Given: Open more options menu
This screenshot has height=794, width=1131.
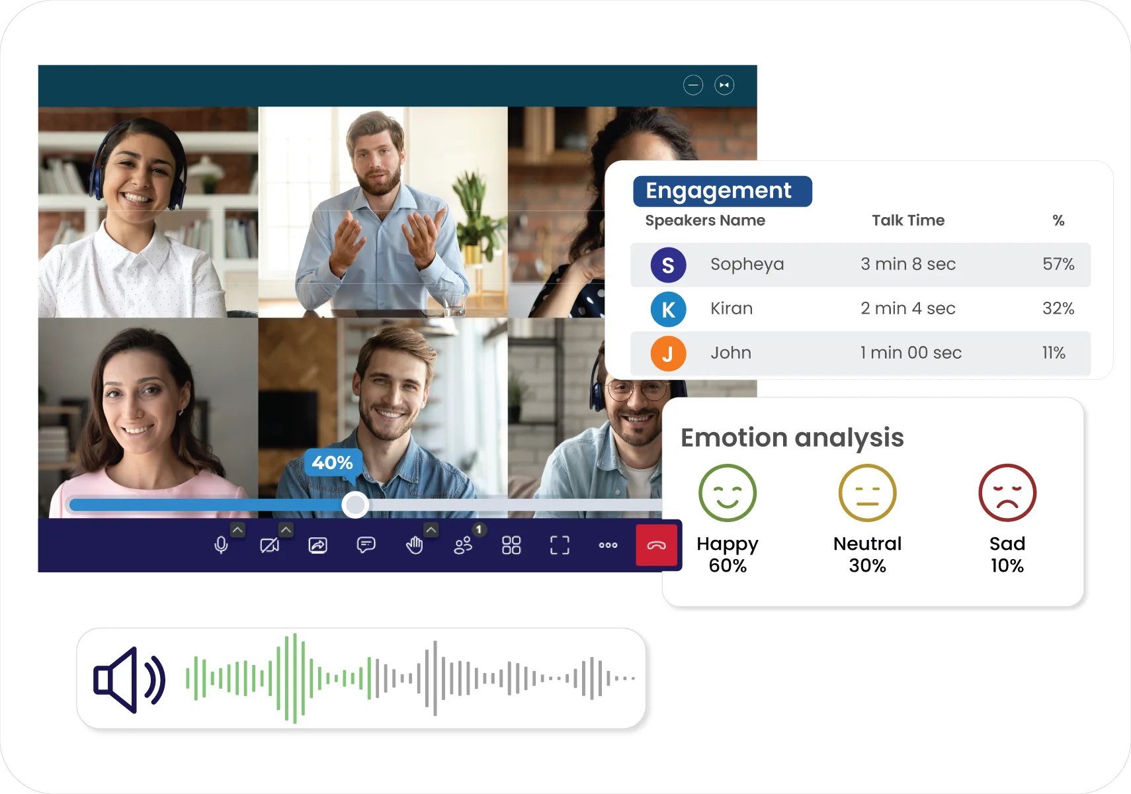Looking at the screenshot, I should coord(608,545).
